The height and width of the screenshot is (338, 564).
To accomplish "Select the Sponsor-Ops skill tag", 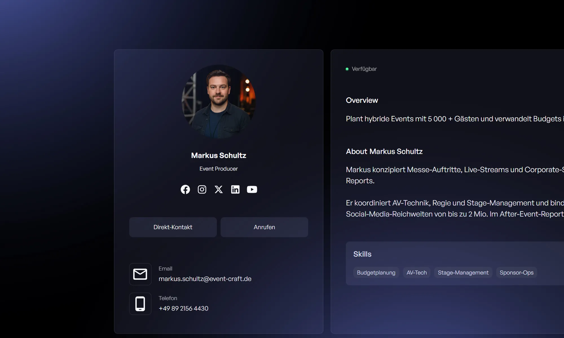I will coord(517,273).
